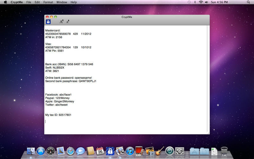Open System Preferences from the Dock
The width and height of the screenshot is (254, 159).
pos(179,151)
